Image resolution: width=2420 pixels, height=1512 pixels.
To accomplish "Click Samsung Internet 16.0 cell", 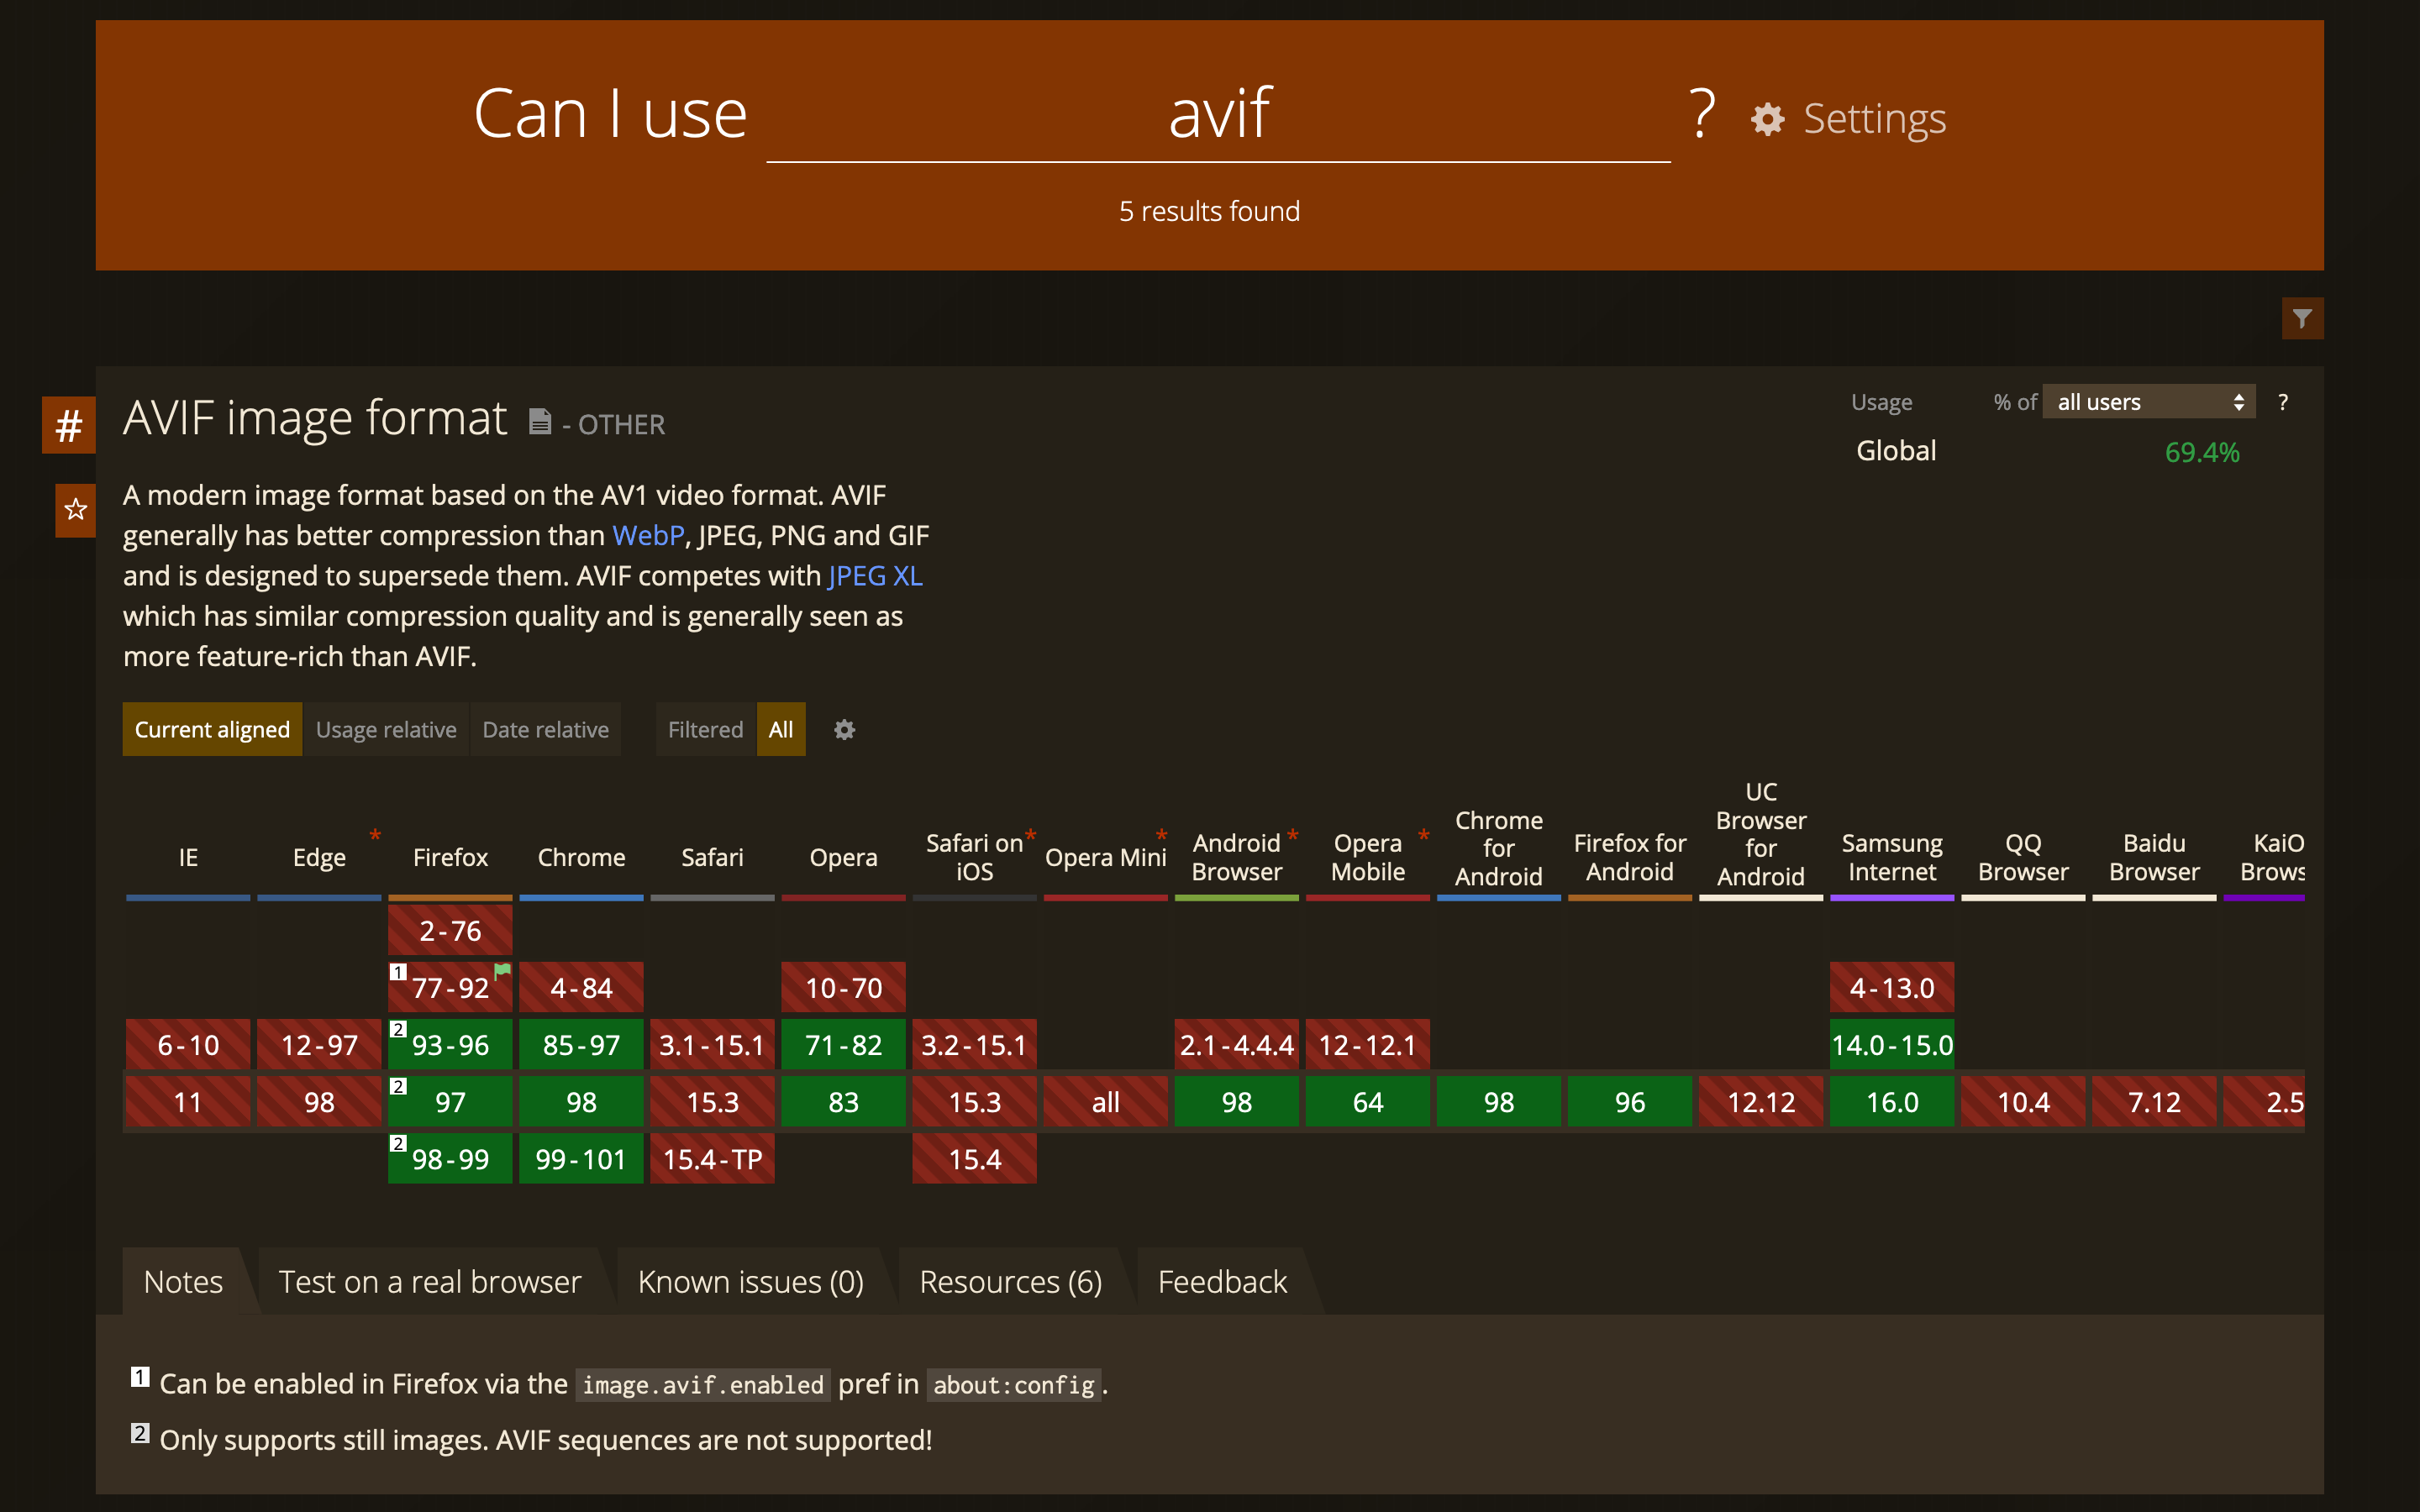I will [x=1892, y=1102].
